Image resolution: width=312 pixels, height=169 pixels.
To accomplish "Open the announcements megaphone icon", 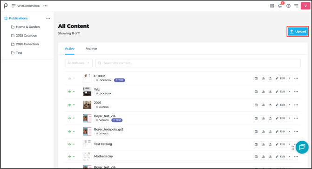I will click(280, 6).
